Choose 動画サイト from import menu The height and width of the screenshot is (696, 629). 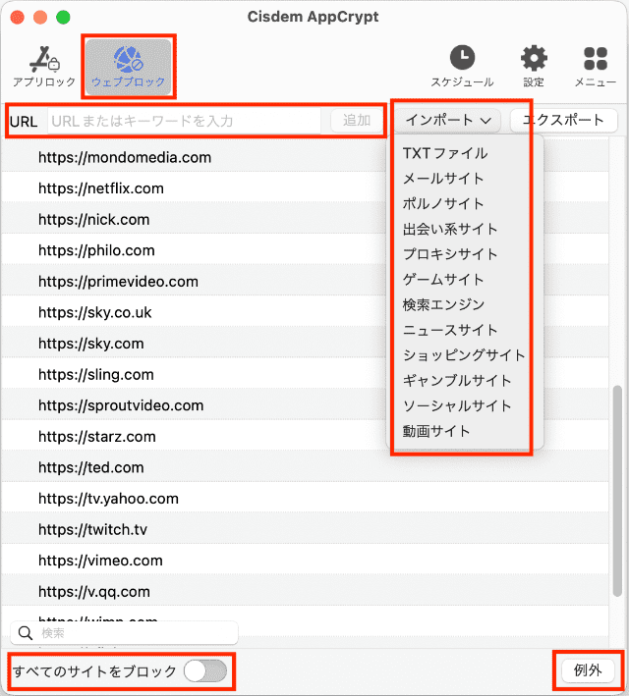(x=436, y=432)
